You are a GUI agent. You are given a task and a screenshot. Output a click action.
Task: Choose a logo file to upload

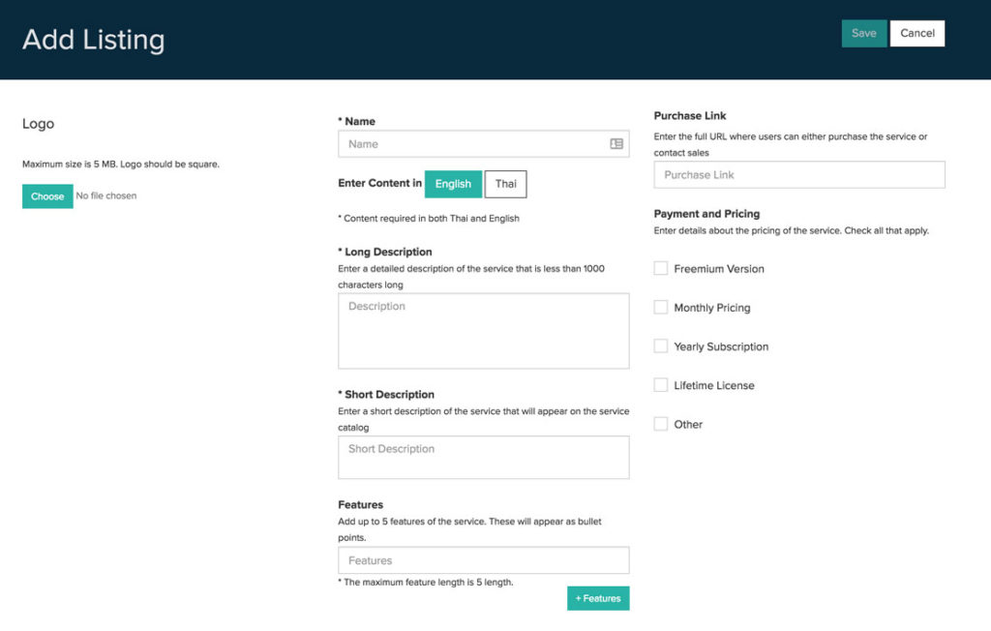(47, 196)
